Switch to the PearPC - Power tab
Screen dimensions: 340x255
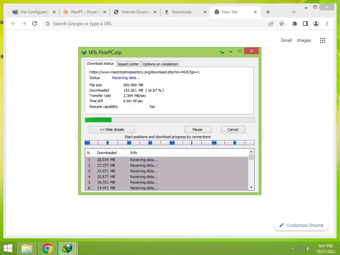85,12
